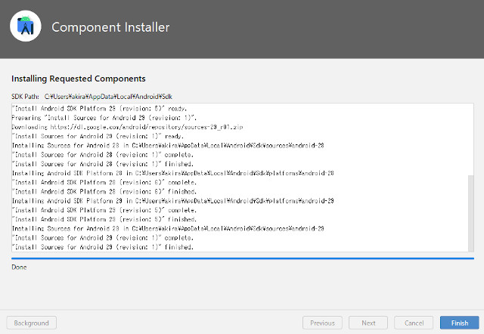Screen dimensions: 484x334
Task: Click the completed installation progress bar
Action: (243, 258)
